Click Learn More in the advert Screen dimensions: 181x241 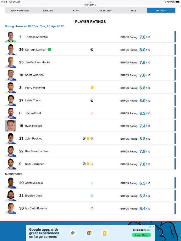(x=141, y=235)
